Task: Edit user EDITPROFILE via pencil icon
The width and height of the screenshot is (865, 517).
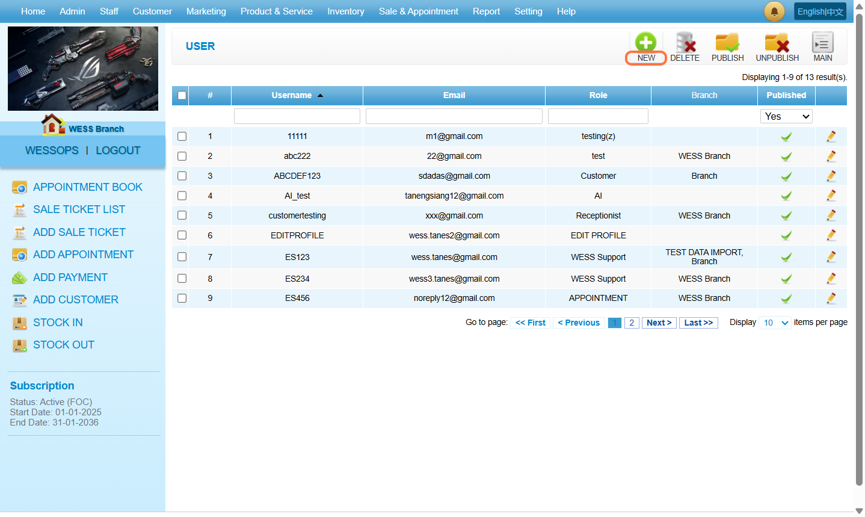Action: pyautogui.click(x=831, y=235)
